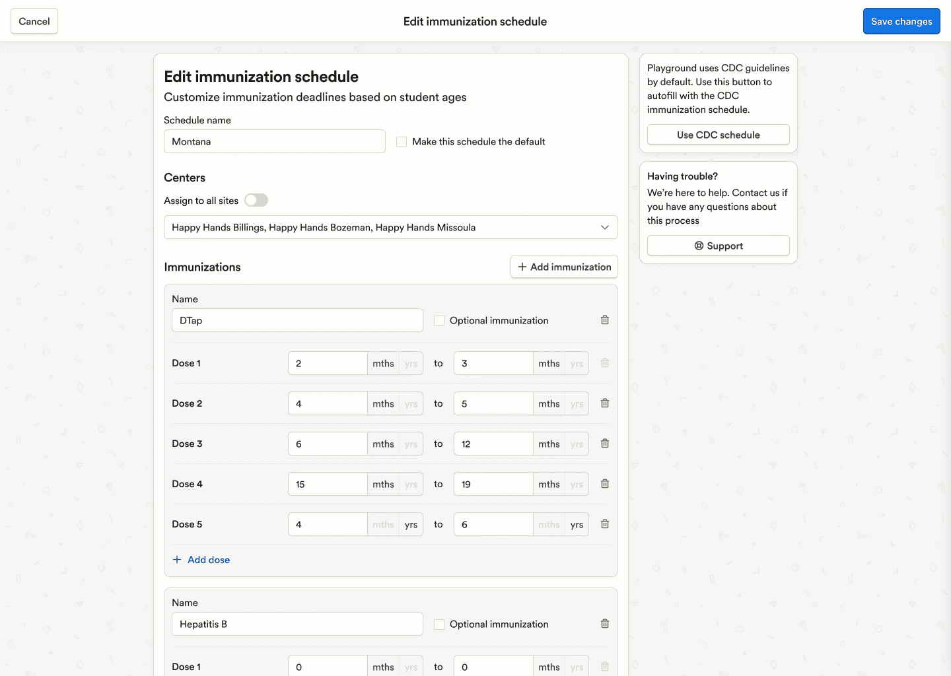Click the plus icon beside Add dose
The image size is (951, 676).
[x=176, y=559]
